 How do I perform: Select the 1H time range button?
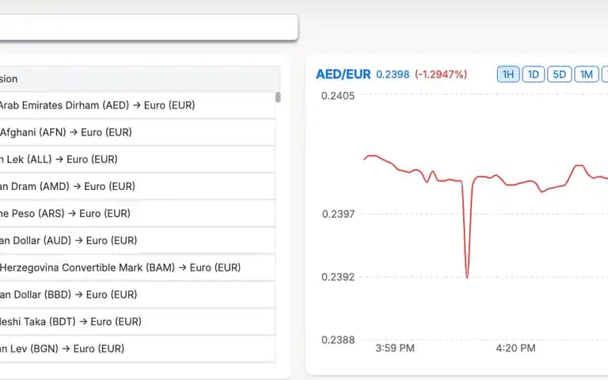508,74
